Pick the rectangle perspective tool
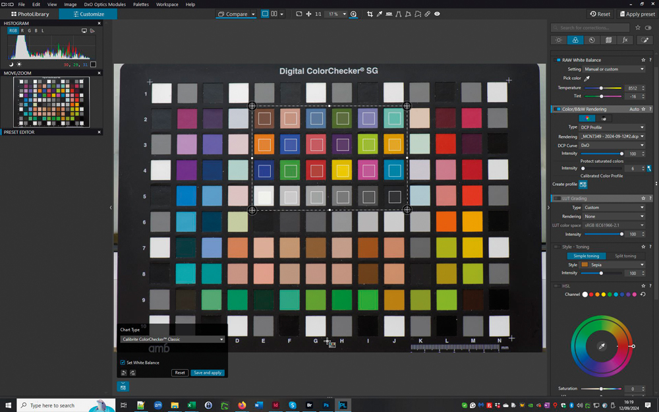This screenshot has height=412, width=659. coord(408,14)
